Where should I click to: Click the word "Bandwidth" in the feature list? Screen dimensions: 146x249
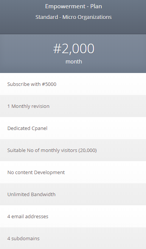[x=43, y=194]
